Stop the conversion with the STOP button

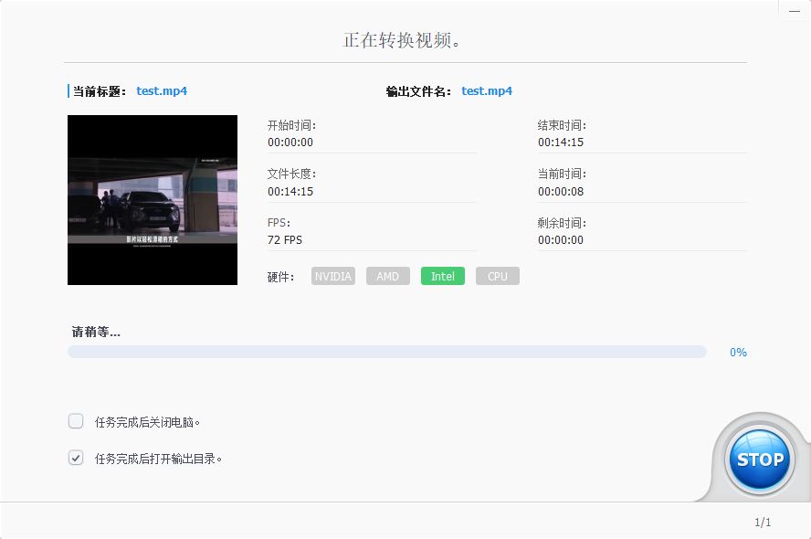(759, 459)
